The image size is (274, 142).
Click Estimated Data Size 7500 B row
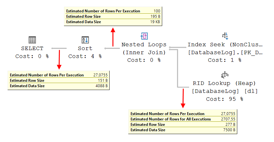click(183, 130)
